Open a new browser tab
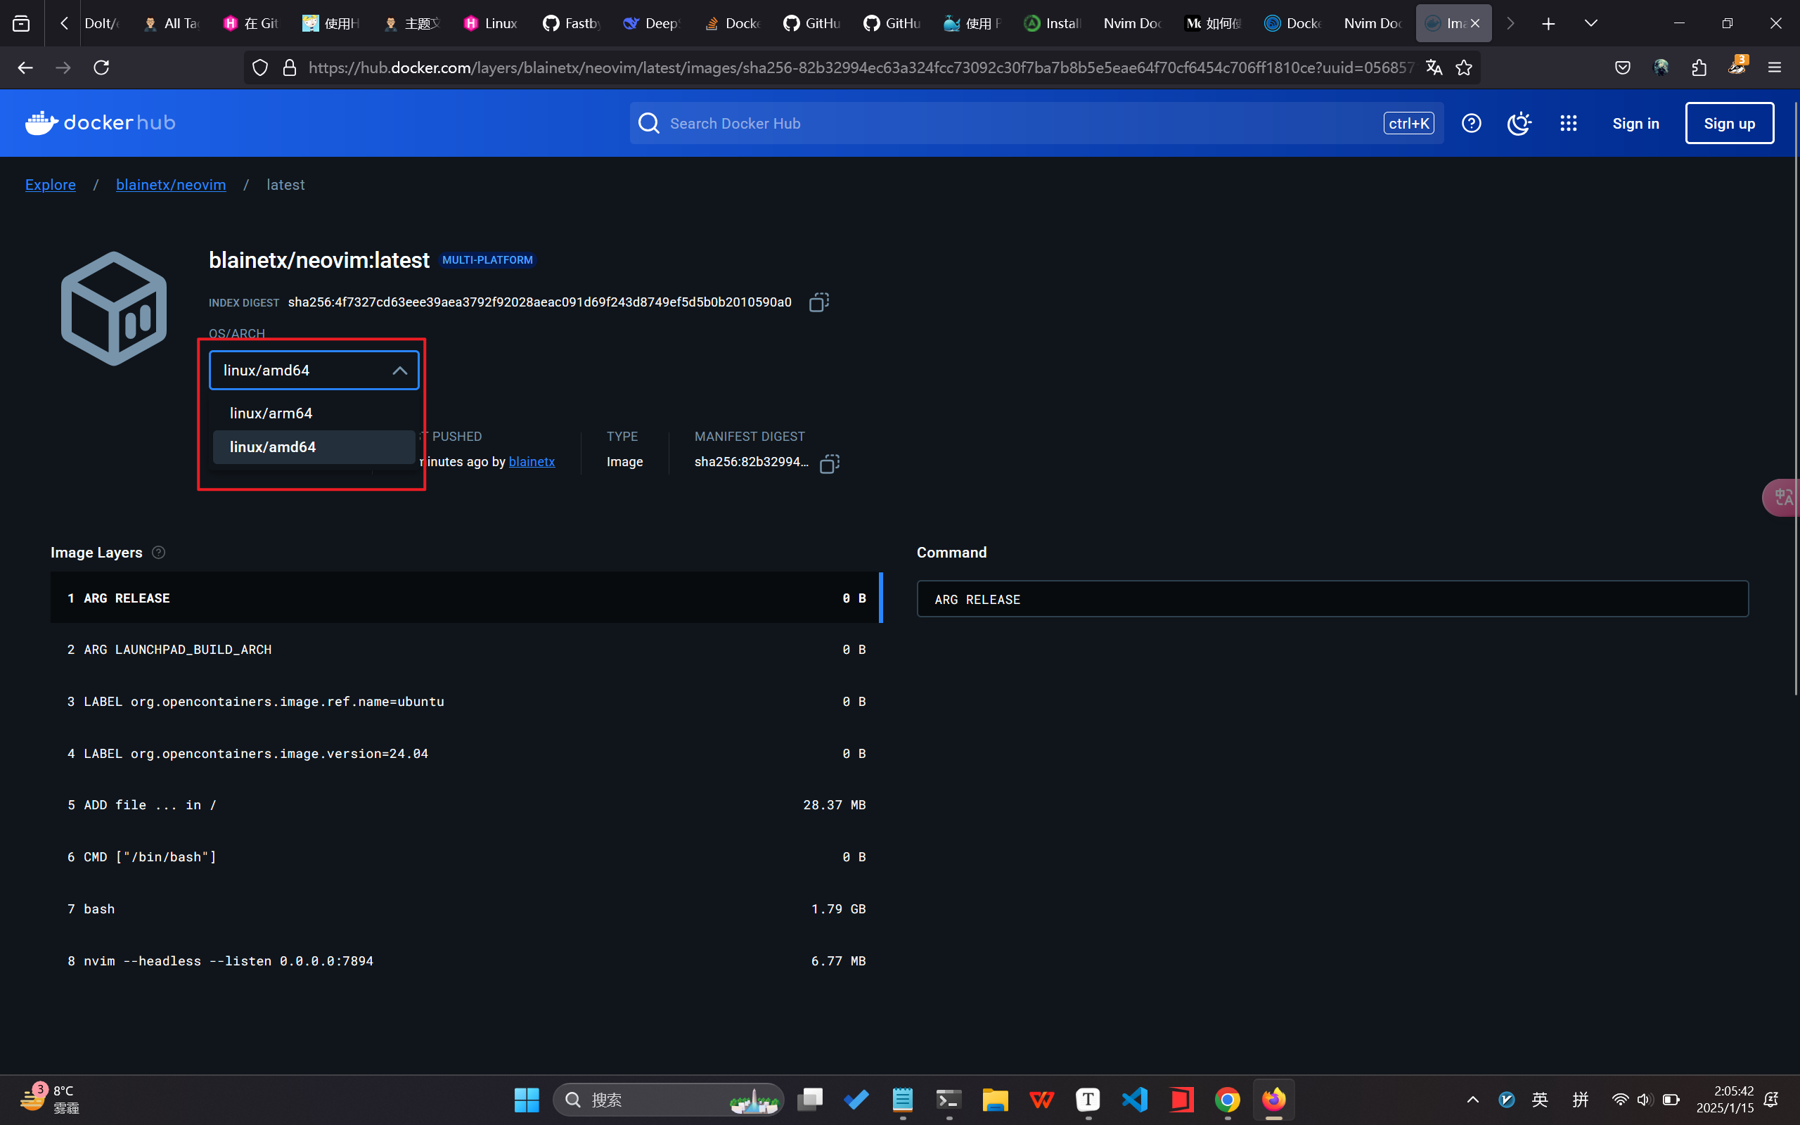This screenshot has width=1800, height=1125. (1548, 24)
